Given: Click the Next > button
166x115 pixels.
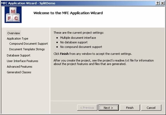Looking at the screenshot, I should (x=109, y=108).
